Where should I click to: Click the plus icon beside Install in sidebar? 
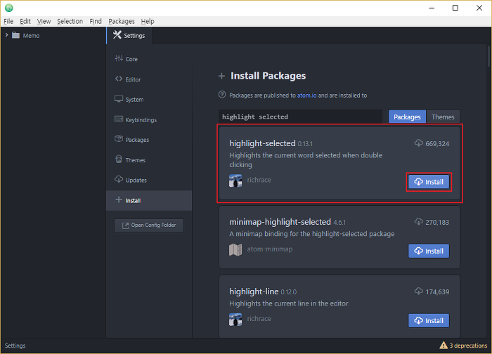coord(119,199)
